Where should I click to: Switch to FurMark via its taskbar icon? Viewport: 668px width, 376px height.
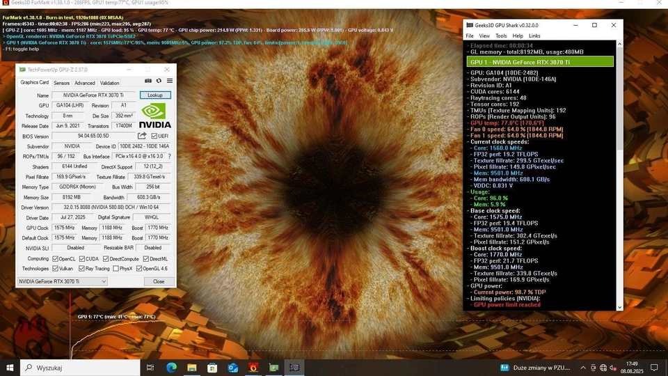coord(253,368)
